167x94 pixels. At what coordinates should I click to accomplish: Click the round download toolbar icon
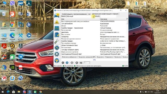tap(77, 63)
